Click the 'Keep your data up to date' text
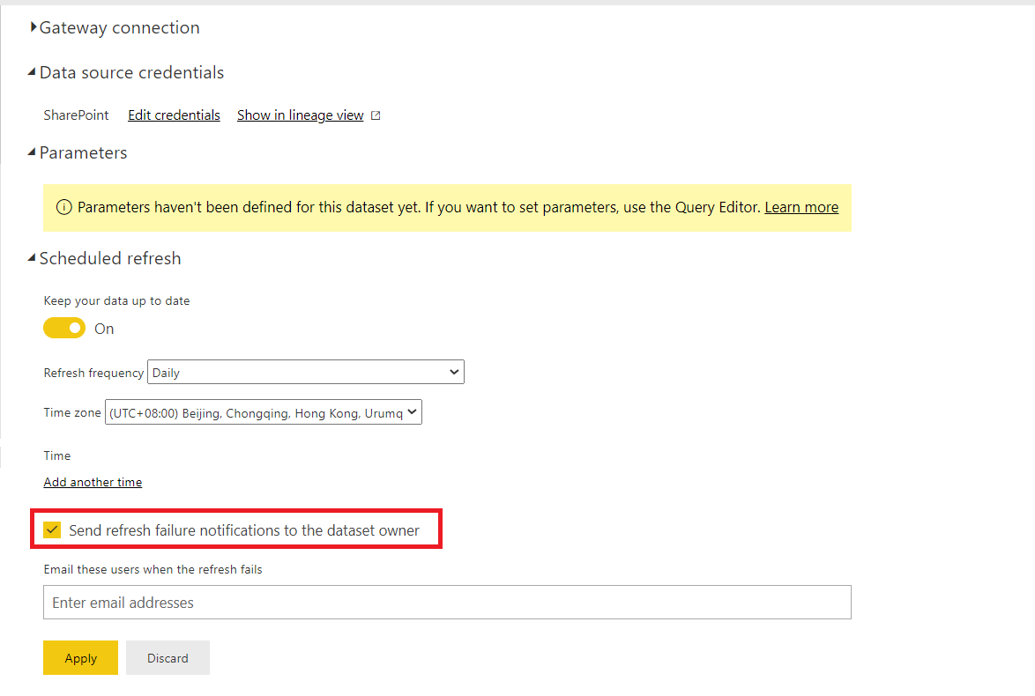1035x696 pixels. (117, 300)
